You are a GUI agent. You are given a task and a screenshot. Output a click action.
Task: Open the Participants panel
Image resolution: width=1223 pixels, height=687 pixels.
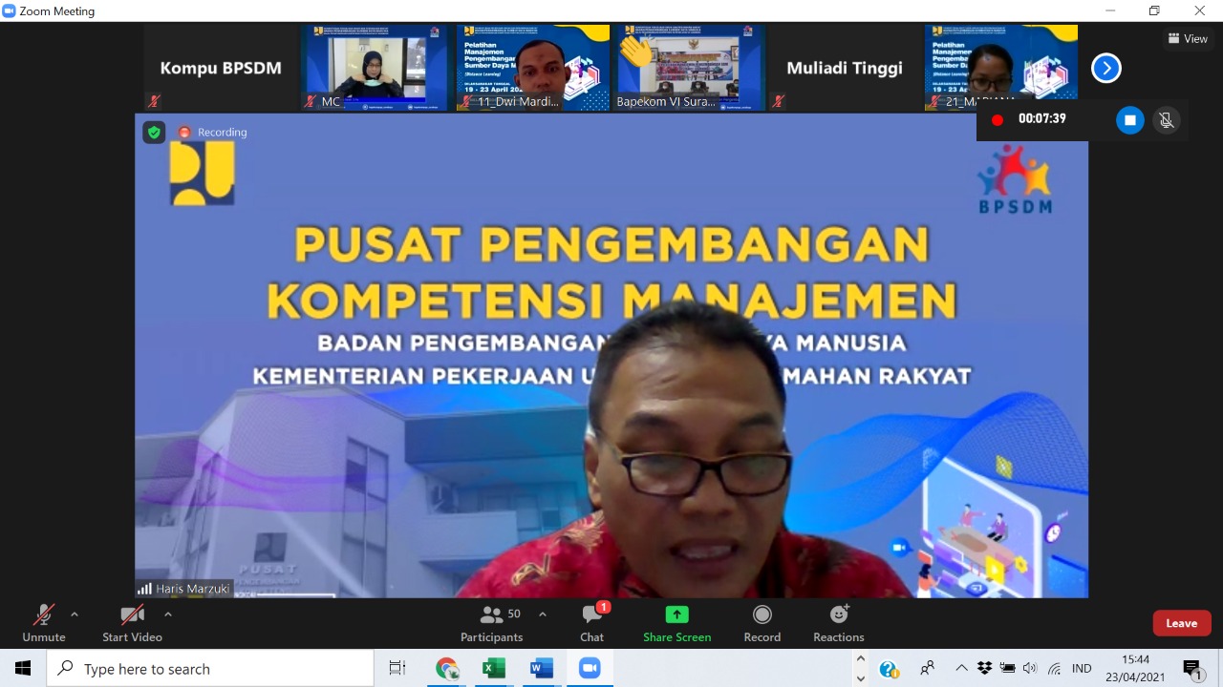tap(492, 623)
